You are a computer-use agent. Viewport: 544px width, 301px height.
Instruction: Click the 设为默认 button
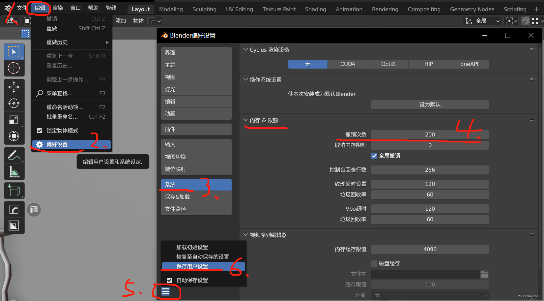click(x=430, y=105)
